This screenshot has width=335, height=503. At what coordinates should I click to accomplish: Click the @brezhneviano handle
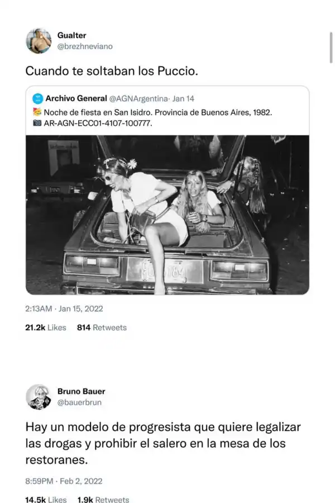(85, 46)
